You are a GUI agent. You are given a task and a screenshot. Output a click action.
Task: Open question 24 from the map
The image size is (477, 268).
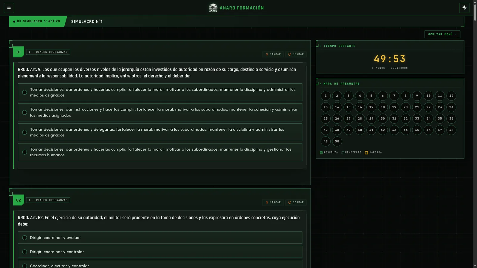(x=451, y=107)
